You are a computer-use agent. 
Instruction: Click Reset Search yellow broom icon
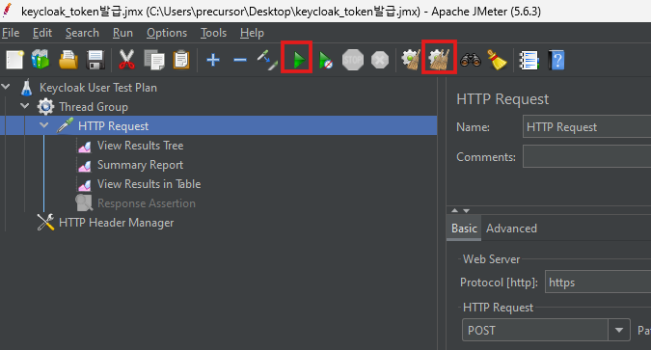pyautogui.click(x=497, y=60)
